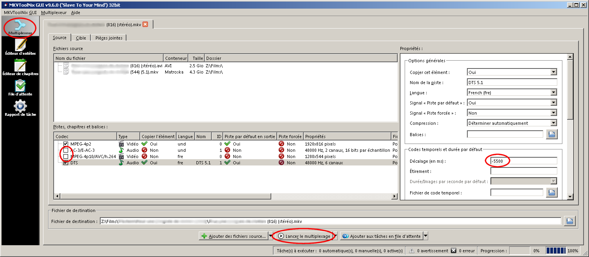The image size is (589, 257).
Task: Click Ajouter des fichiers source button
Action: pos(233,236)
